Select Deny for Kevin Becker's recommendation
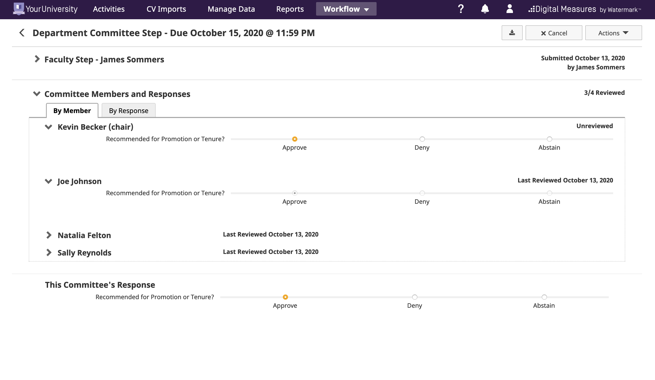 tap(422, 139)
